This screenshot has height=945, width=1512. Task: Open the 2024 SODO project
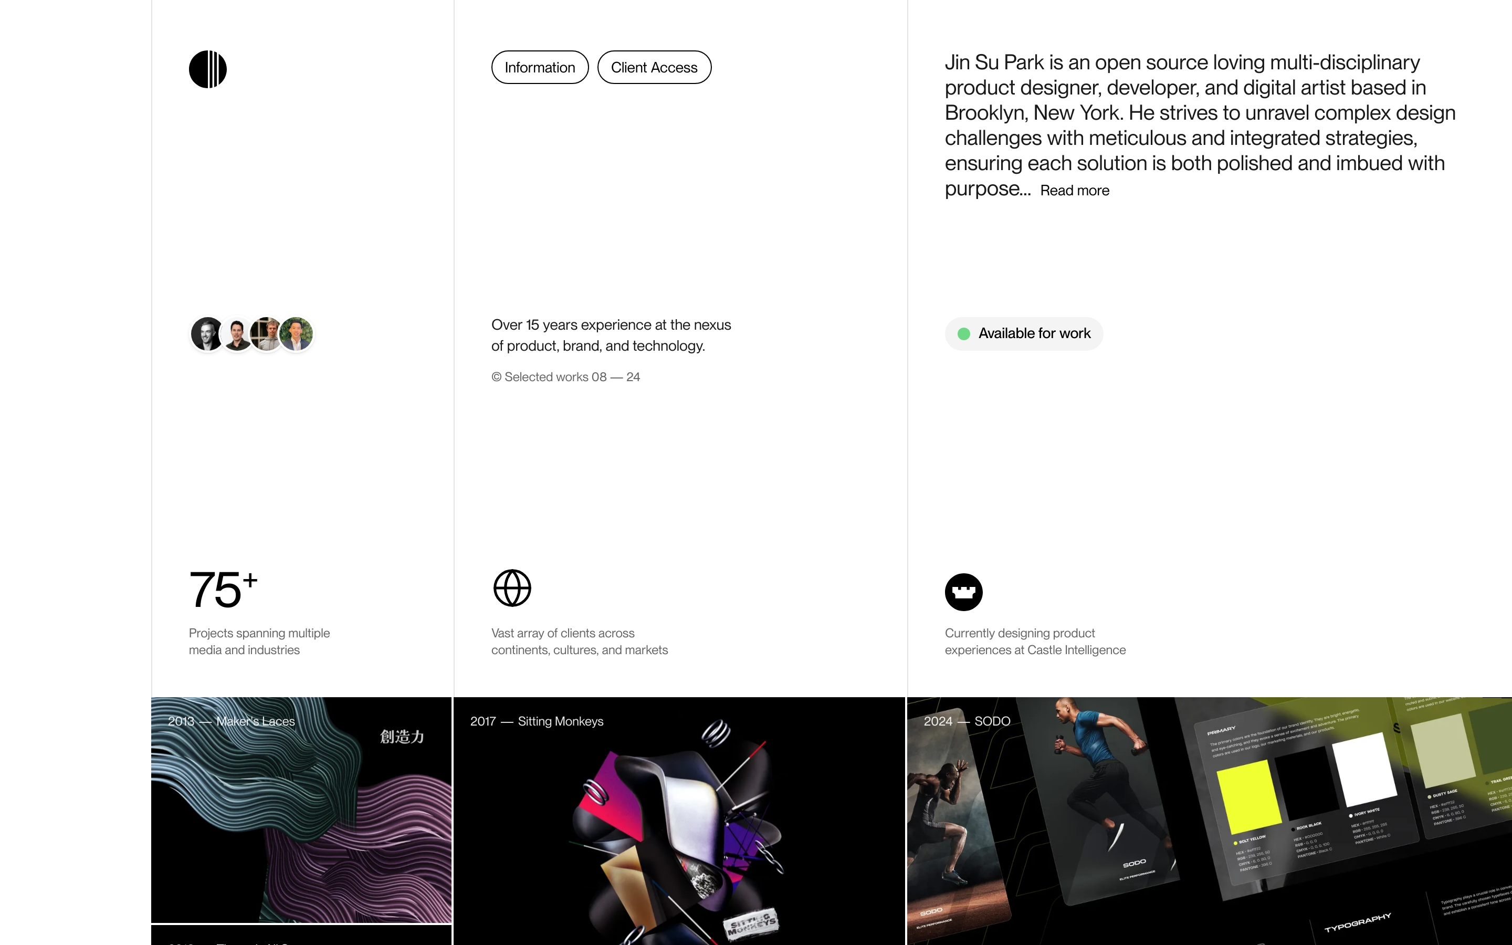(1210, 821)
